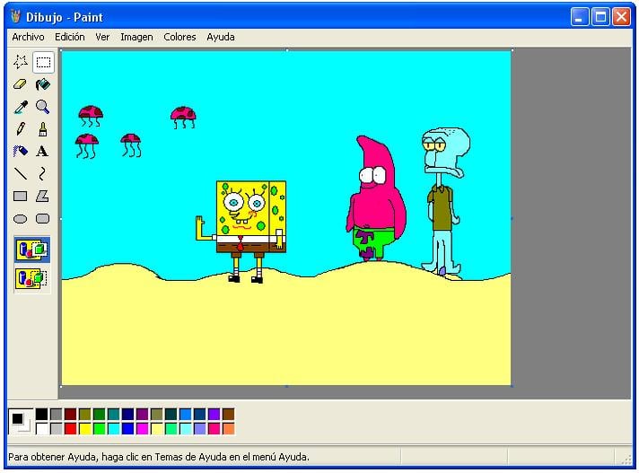Click the bottom-right canvas resize handle
Screen dimensions: 639x473
(x=512, y=386)
